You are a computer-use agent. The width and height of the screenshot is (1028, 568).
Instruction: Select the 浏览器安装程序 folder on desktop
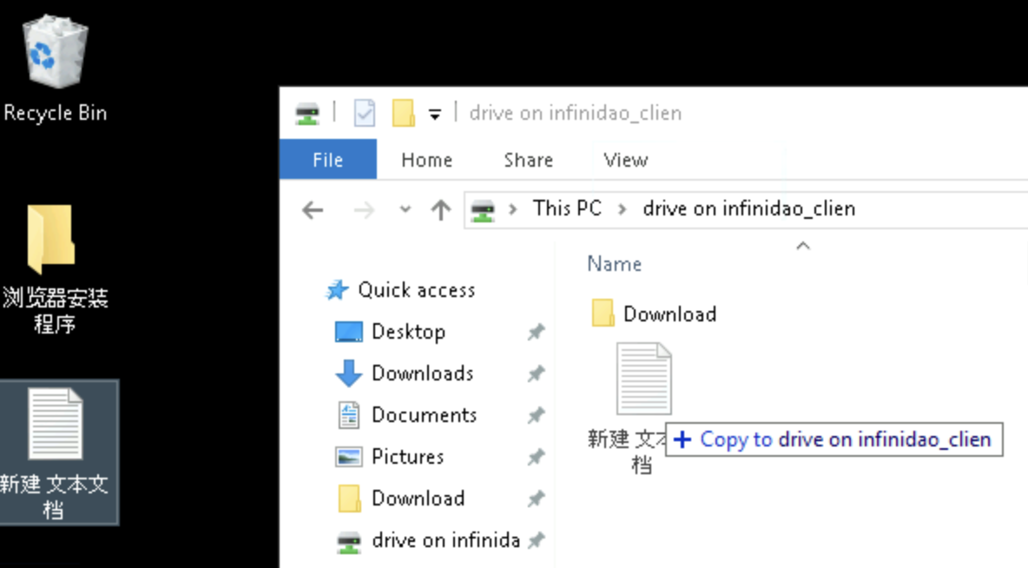pos(52,240)
